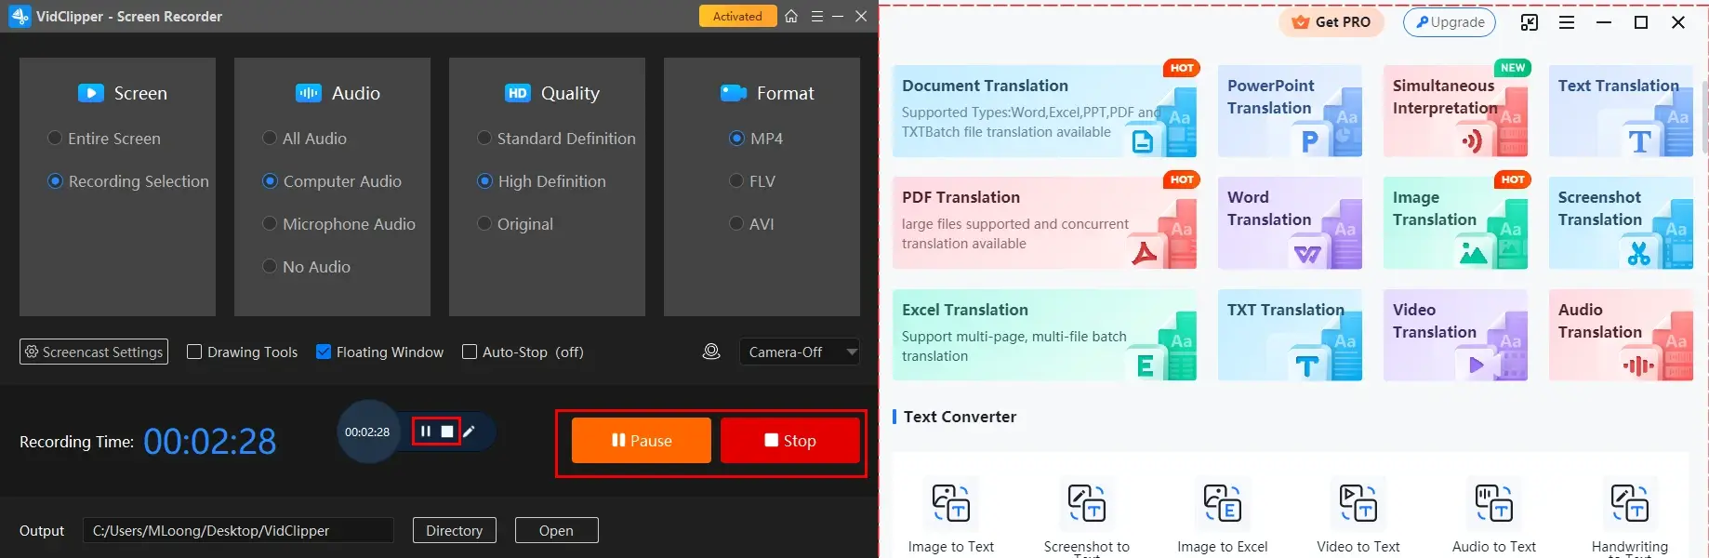Click the webcam icon beside Camera-Off
The image size is (1709, 558).
point(711,352)
